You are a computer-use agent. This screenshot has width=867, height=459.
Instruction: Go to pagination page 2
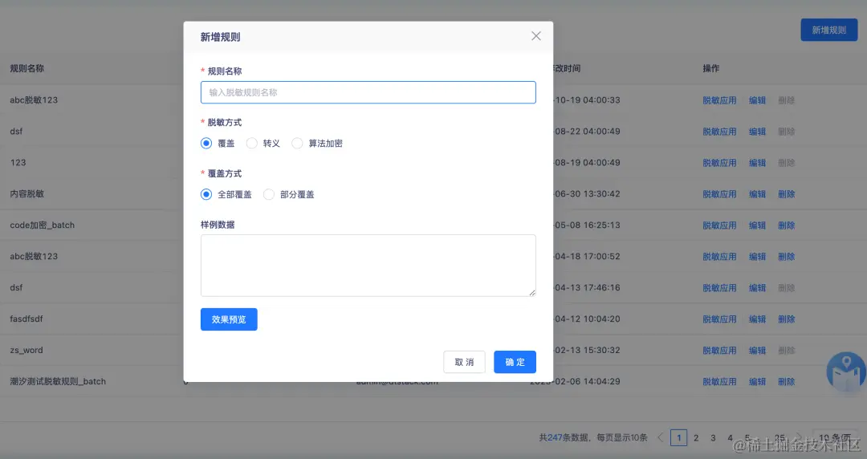coord(695,437)
